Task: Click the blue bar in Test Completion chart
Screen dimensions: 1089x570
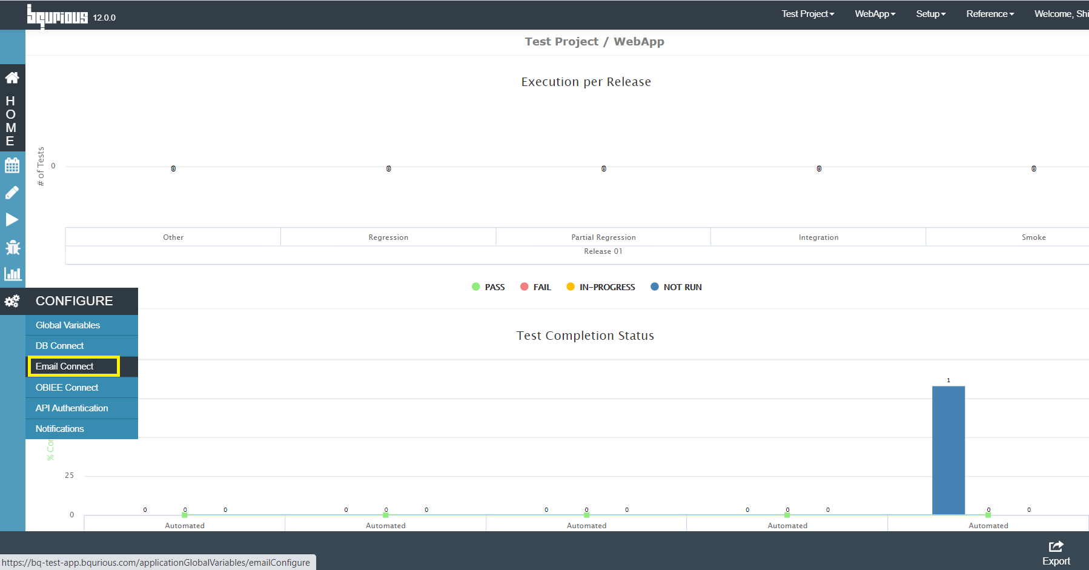Action: coord(948,450)
